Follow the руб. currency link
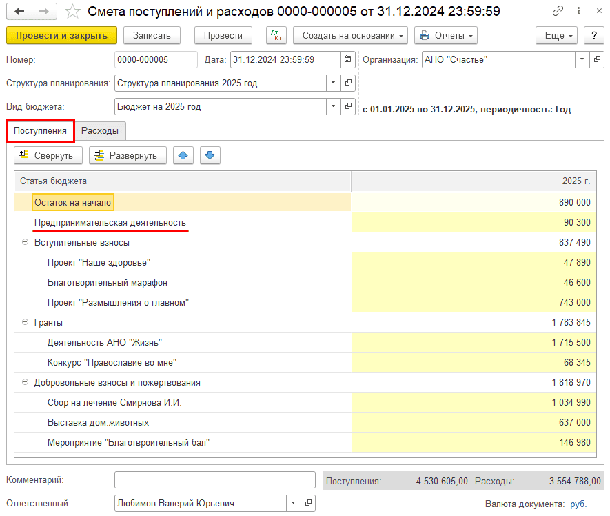Image resolution: width=610 pixels, height=516 pixels. click(578, 504)
